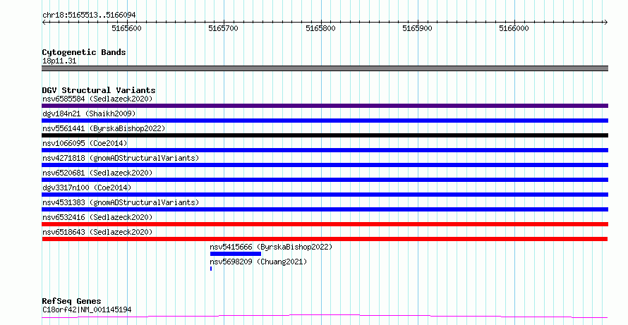
Task: Click ruler position 5165900
Action: (417, 28)
